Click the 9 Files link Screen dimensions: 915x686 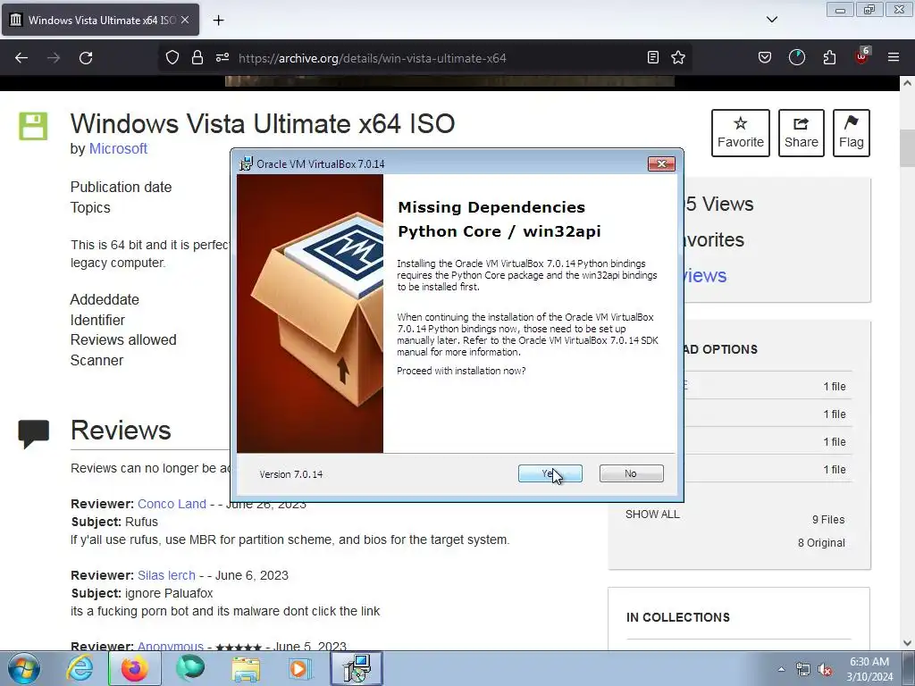pyautogui.click(x=828, y=520)
